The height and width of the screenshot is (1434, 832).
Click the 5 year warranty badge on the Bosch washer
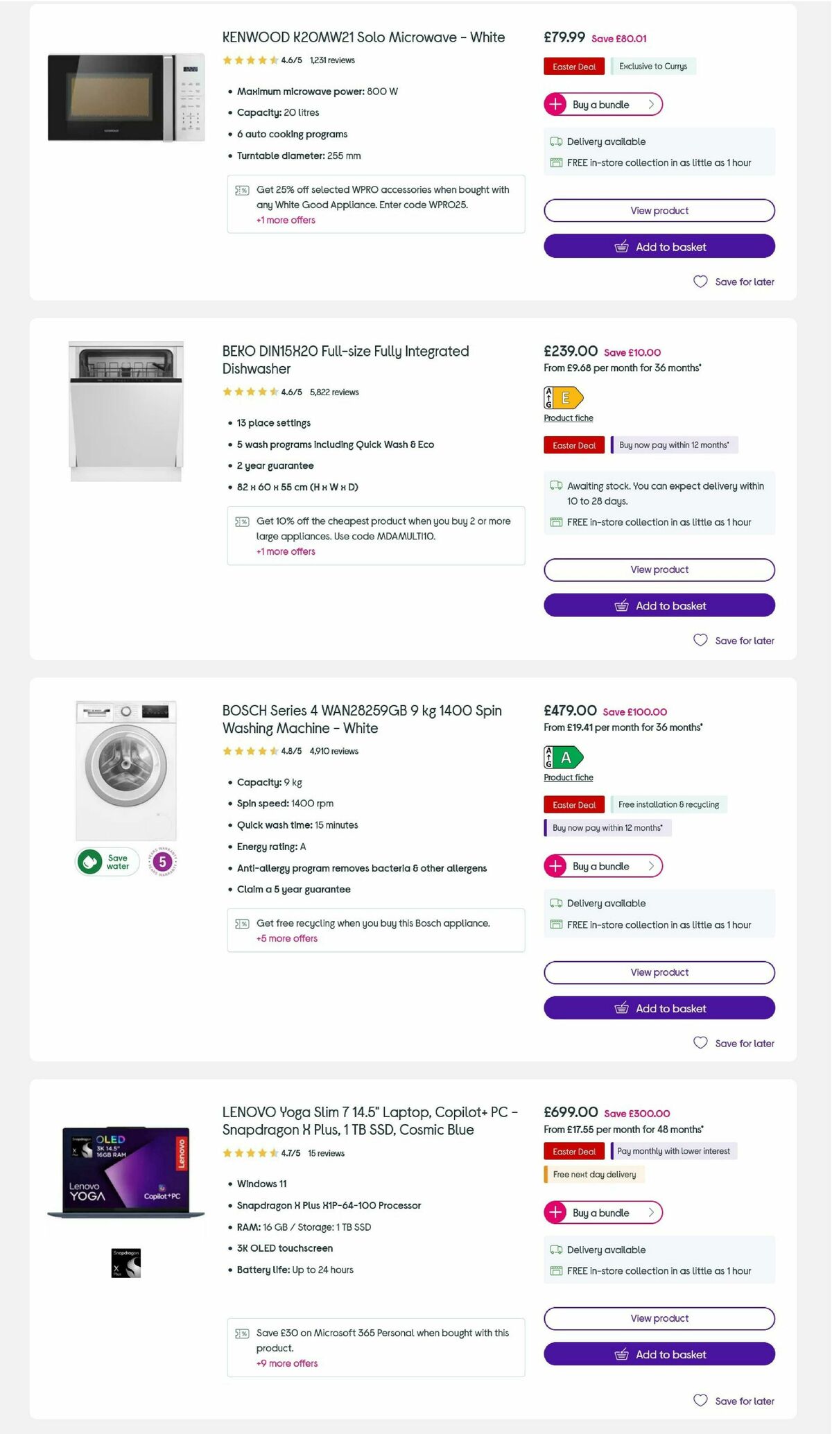pos(162,861)
